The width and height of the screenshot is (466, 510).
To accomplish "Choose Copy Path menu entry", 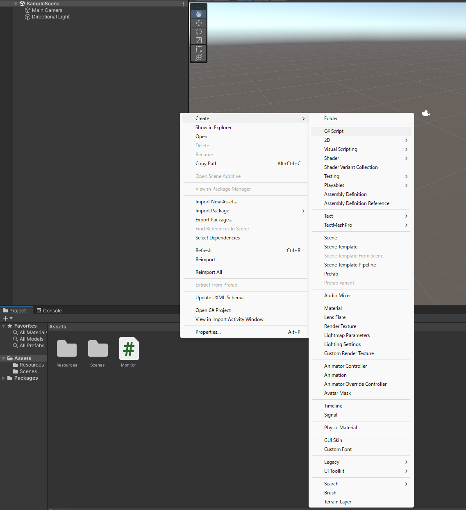I will click(245, 164).
